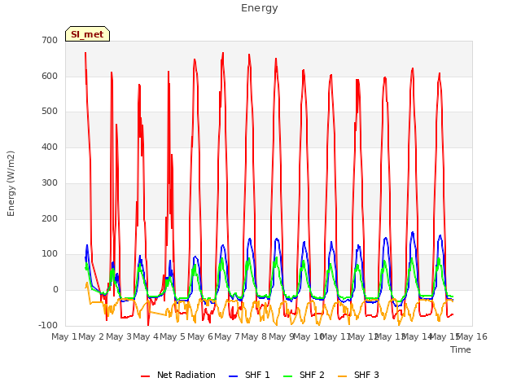Select the Net Radiation legend entry

178,375
